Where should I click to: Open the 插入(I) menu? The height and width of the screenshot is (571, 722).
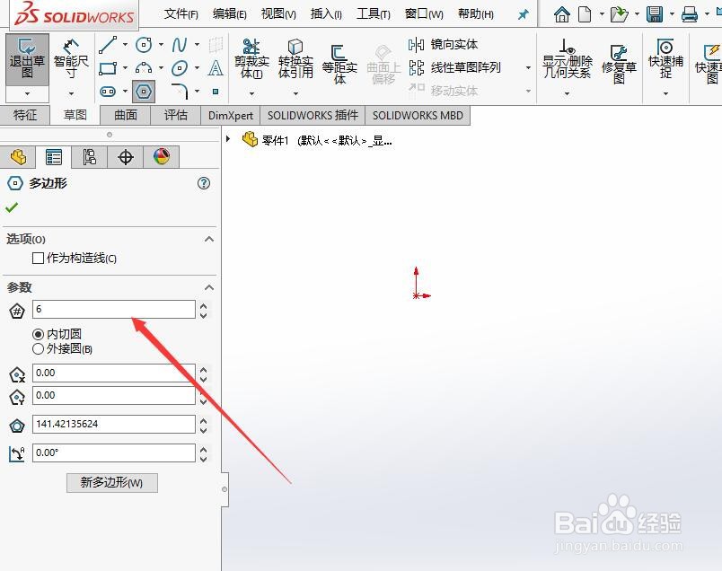tap(326, 14)
